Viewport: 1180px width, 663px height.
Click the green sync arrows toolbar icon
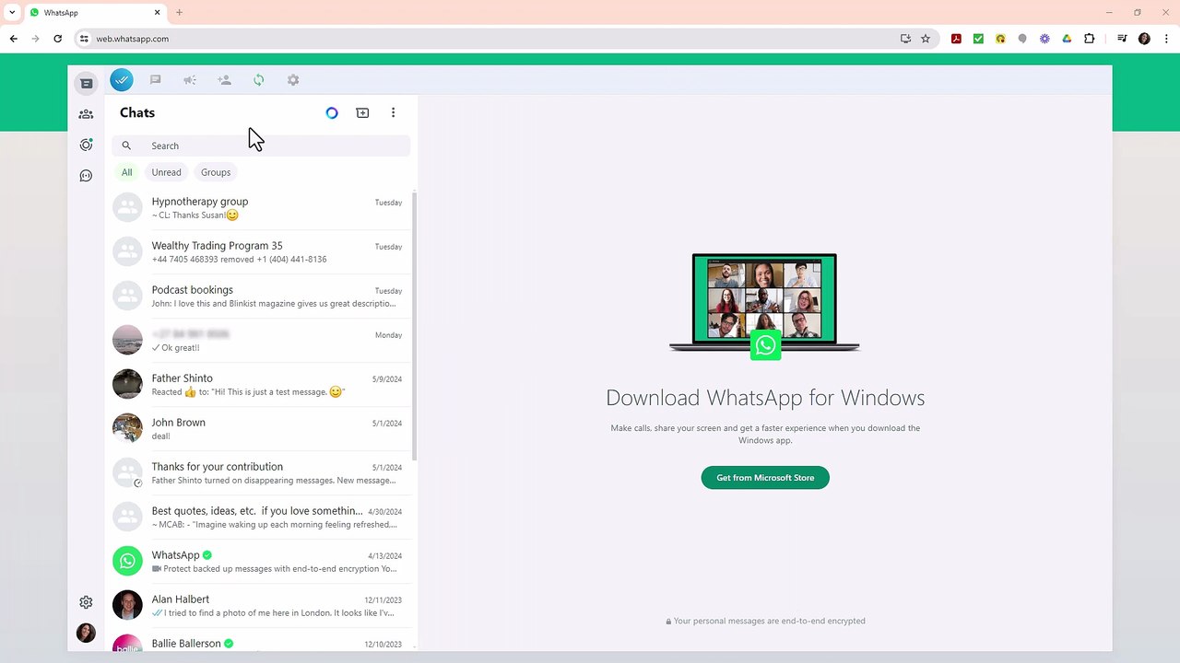coord(259,80)
